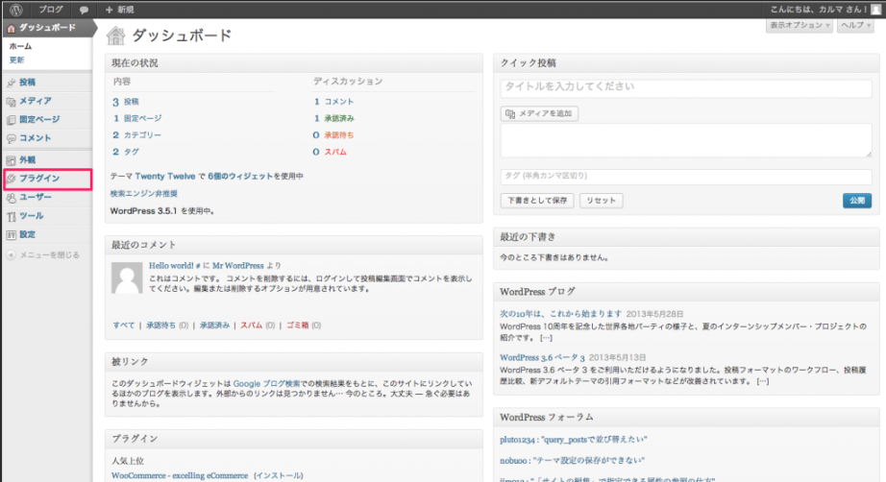Open the Mr WordPress author link

[x=238, y=265]
